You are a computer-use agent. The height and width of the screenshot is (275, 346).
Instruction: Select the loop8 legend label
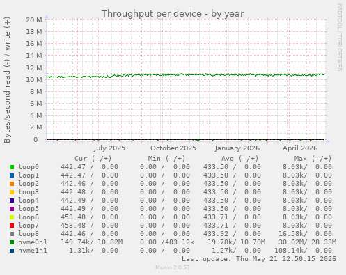pyautogui.click(x=29, y=234)
